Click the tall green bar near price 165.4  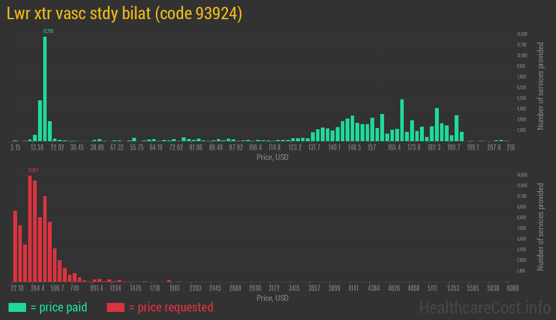pos(402,119)
